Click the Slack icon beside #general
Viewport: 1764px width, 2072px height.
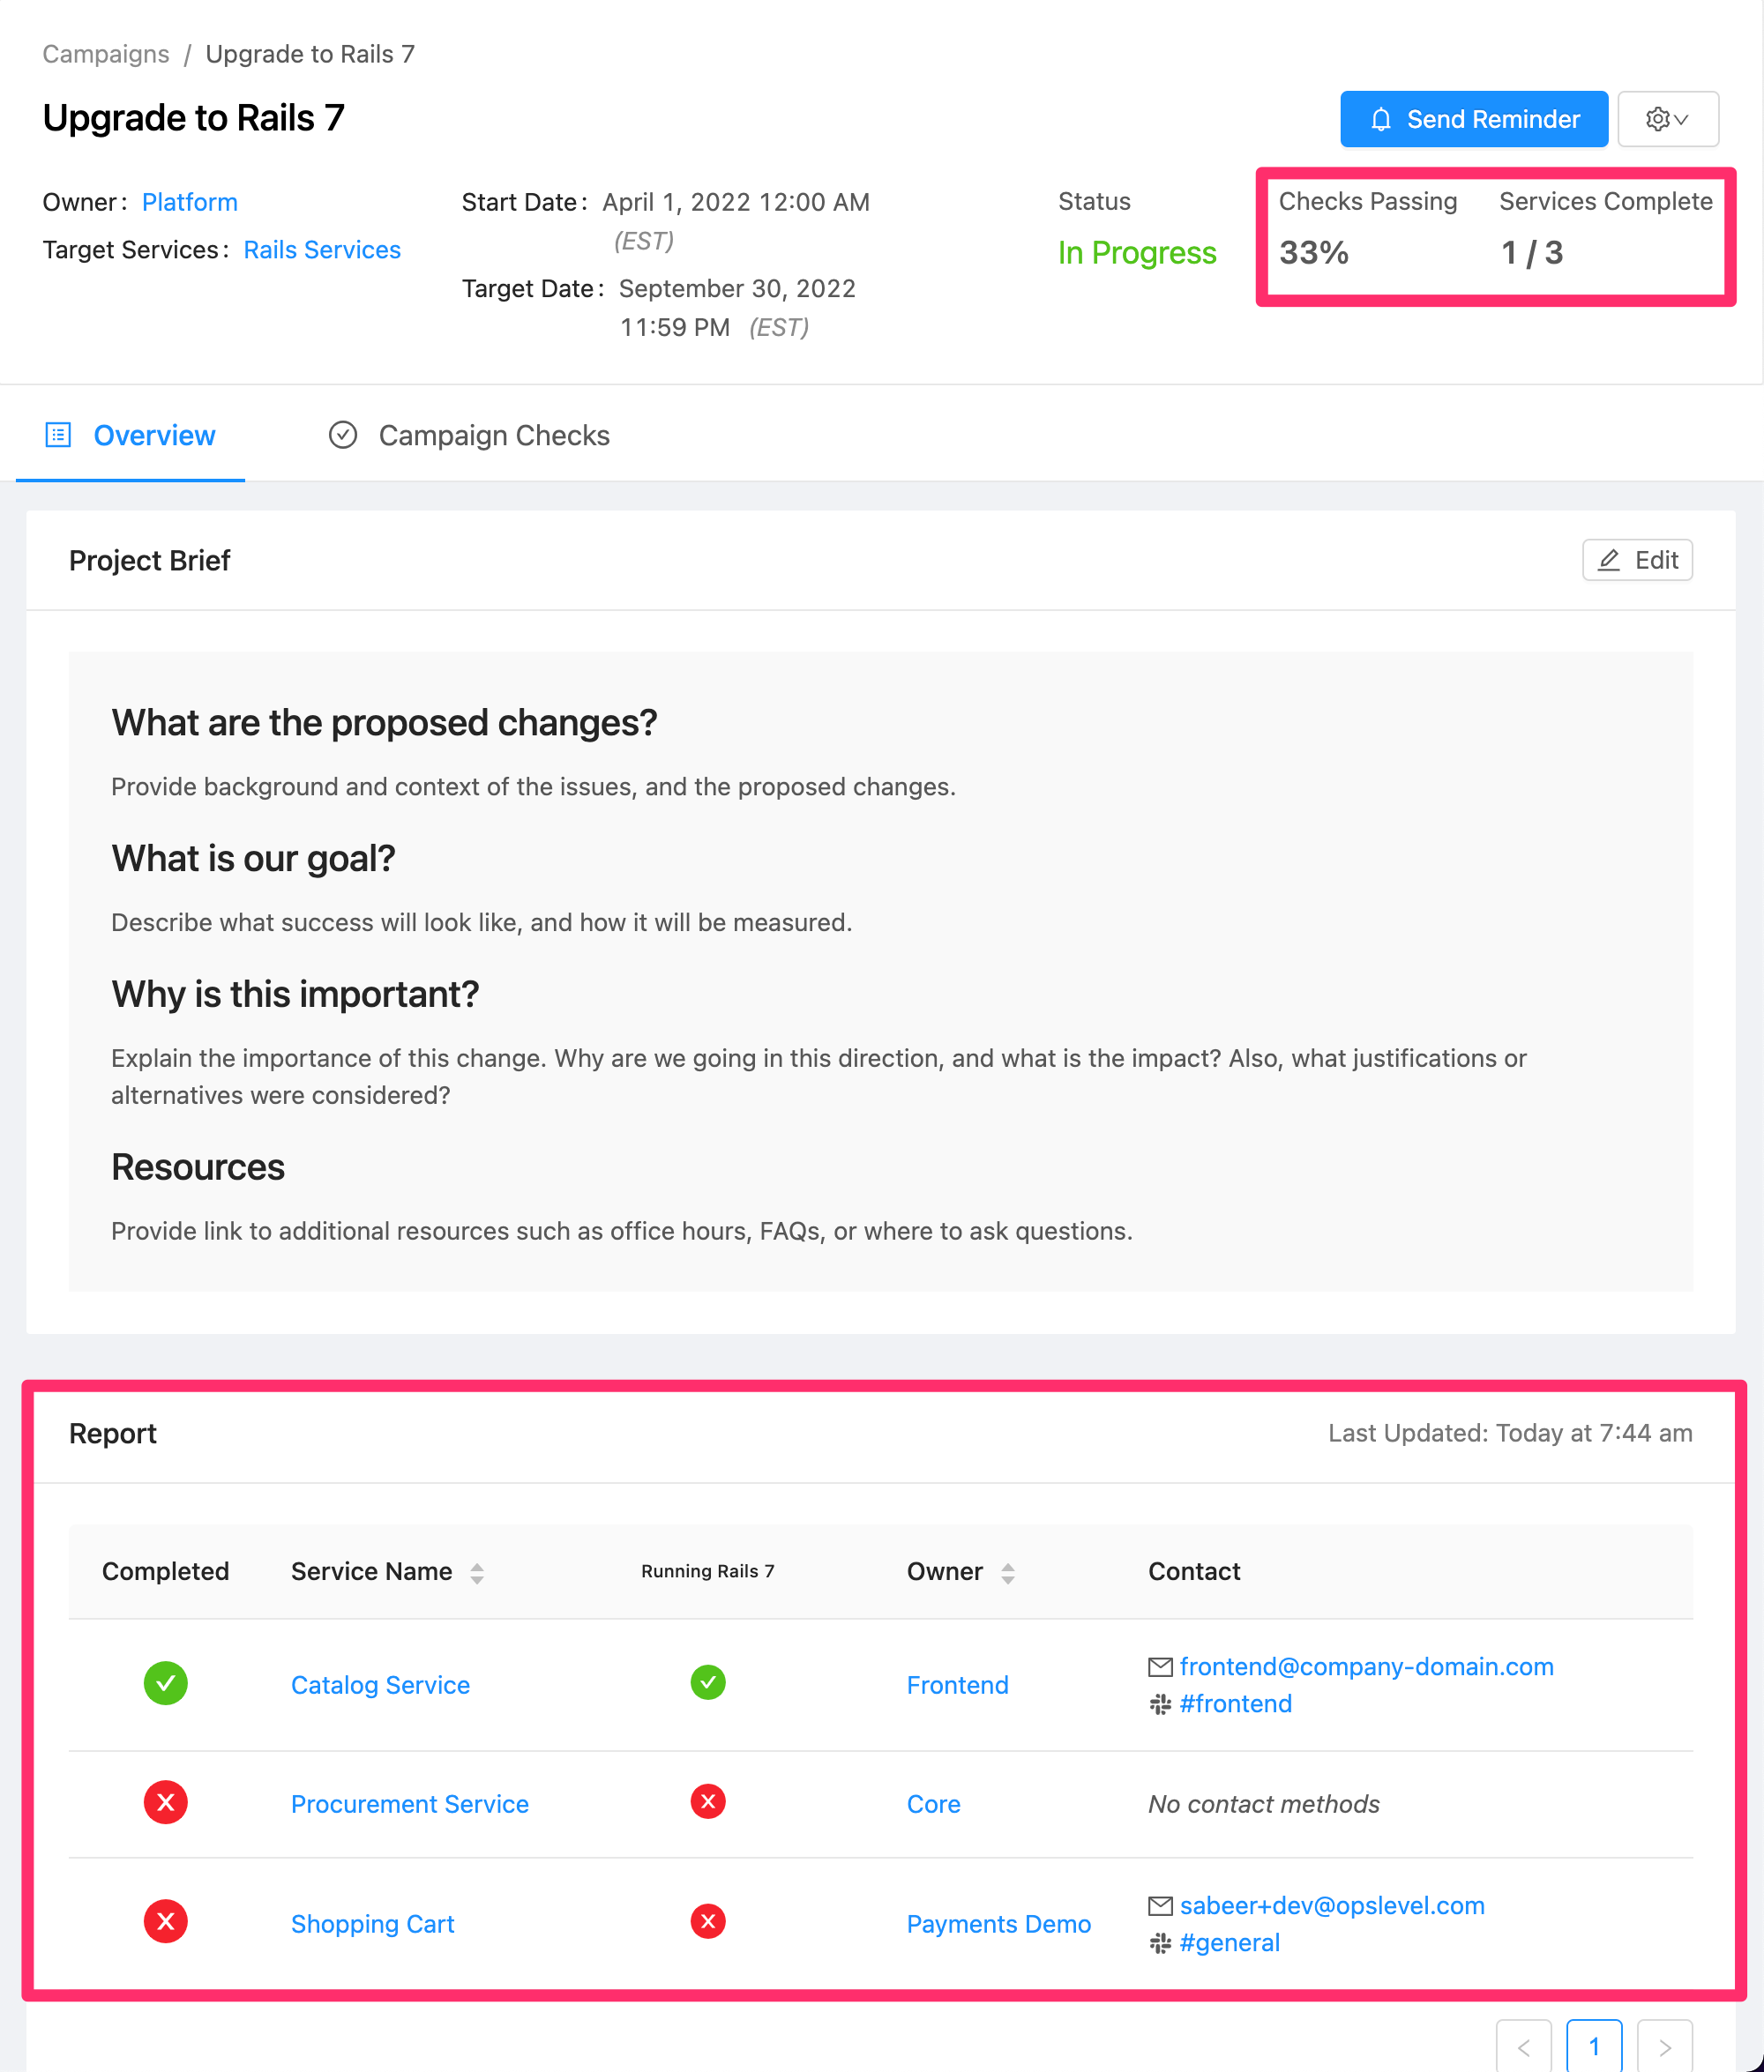[x=1160, y=1942]
